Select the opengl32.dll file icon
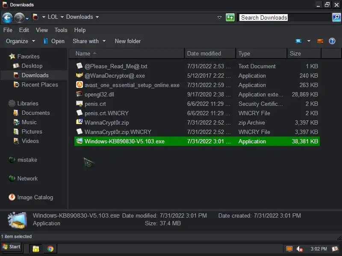This screenshot has width=342, height=256. tap(80, 94)
